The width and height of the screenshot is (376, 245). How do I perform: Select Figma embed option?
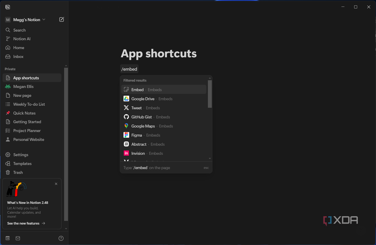164,135
